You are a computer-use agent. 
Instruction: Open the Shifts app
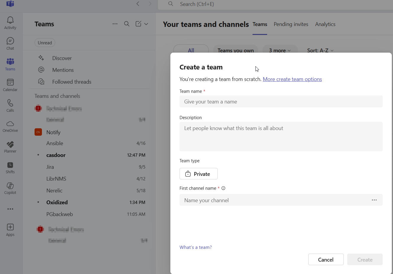coord(10,167)
